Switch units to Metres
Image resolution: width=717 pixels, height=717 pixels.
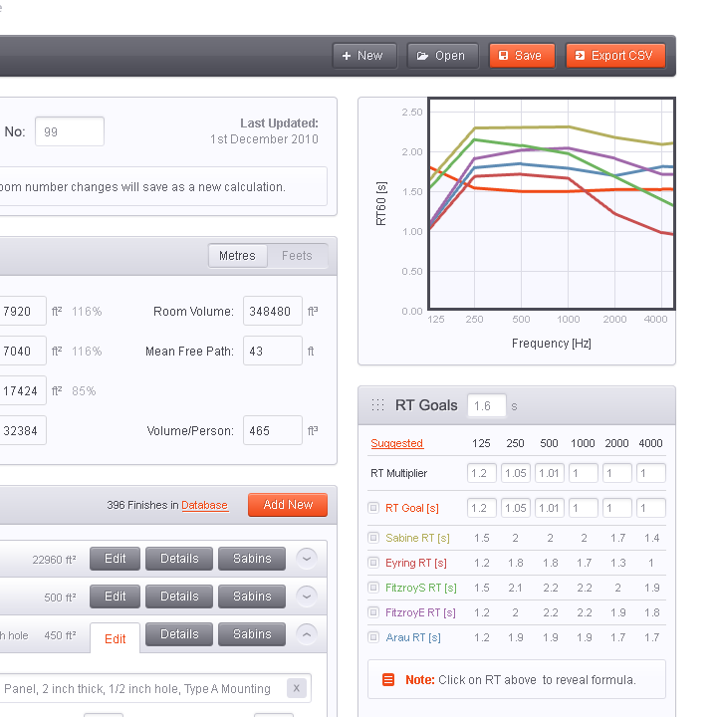click(237, 256)
